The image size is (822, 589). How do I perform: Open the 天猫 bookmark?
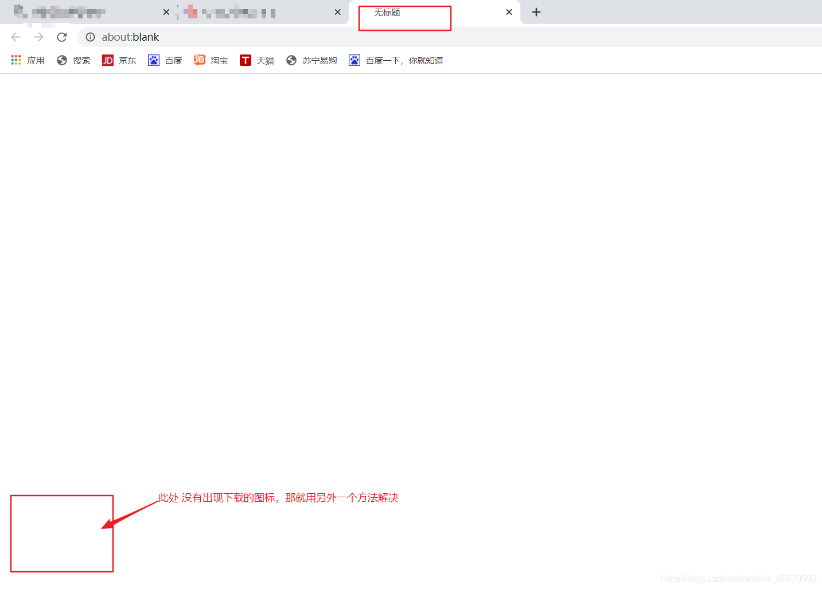click(x=257, y=60)
